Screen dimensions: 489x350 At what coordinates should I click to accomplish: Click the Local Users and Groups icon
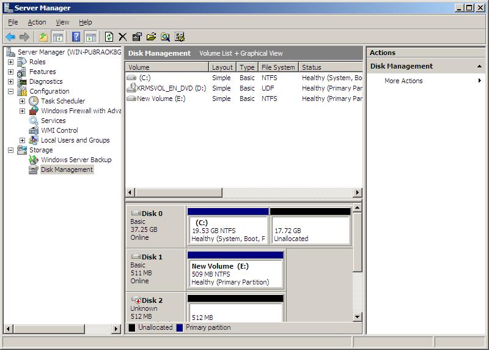click(34, 140)
